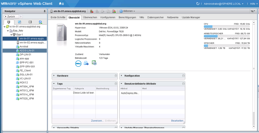Switch to VMs and Templates navigator view
The width and height of the screenshot is (259, 133).
click(19, 22)
